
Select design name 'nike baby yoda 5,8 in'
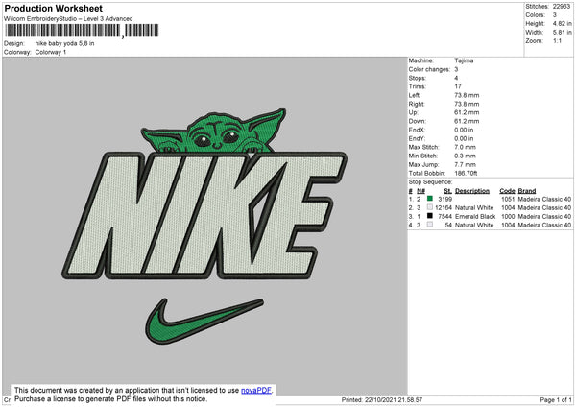(64, 43)
